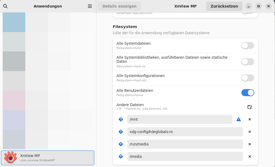This screenshot has height=167, width=275.
Task: Open the hamburger menu in sidebar header
Action: click(90, 6)
